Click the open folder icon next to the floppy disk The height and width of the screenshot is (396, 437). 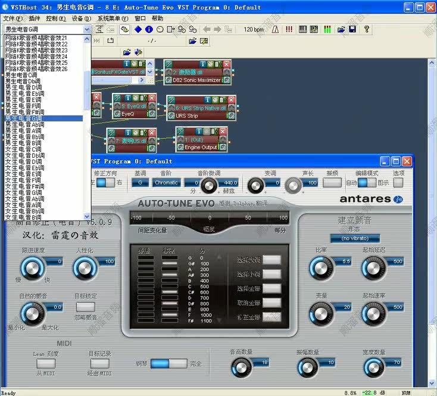(341, 29)
